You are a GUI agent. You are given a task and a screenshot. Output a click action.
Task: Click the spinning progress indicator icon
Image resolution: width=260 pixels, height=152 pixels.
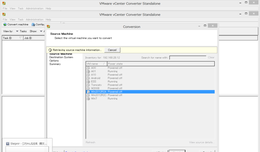[x=50, y=50]
